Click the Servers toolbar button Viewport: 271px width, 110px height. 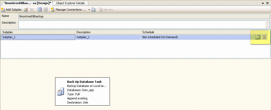(x=108, y=10)
